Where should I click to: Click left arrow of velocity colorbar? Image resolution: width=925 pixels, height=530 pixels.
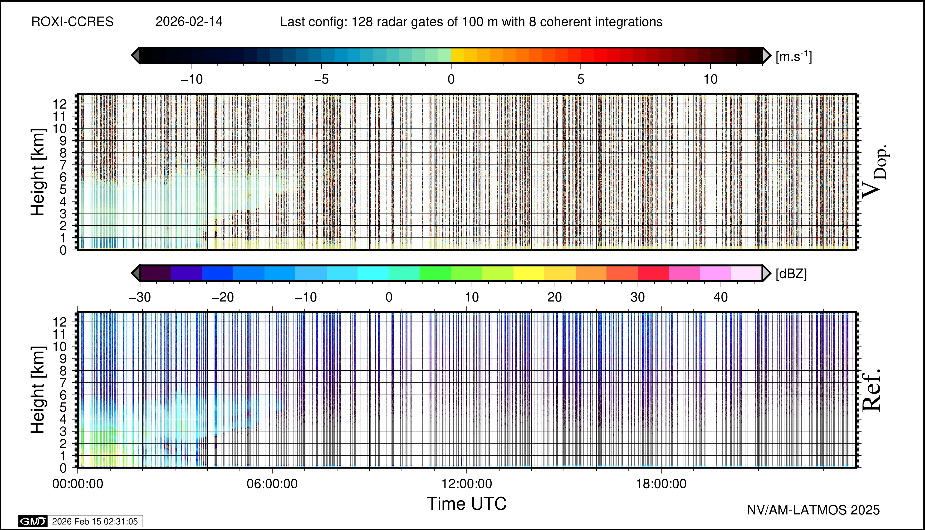pos(135,55)
